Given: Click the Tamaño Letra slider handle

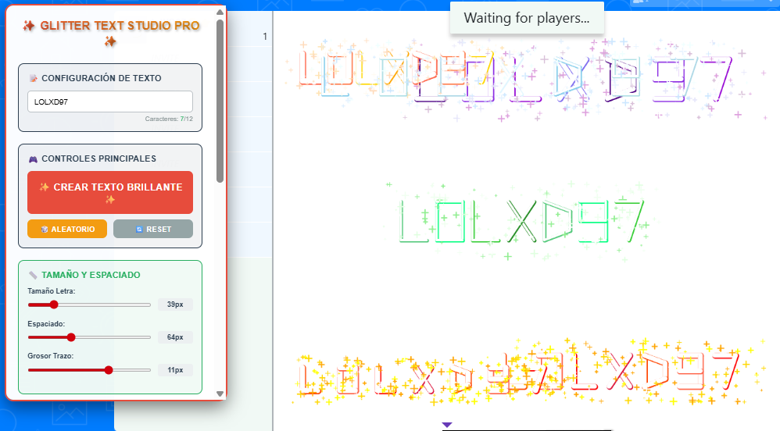Looking at the screenshot, I should point(54,305).
